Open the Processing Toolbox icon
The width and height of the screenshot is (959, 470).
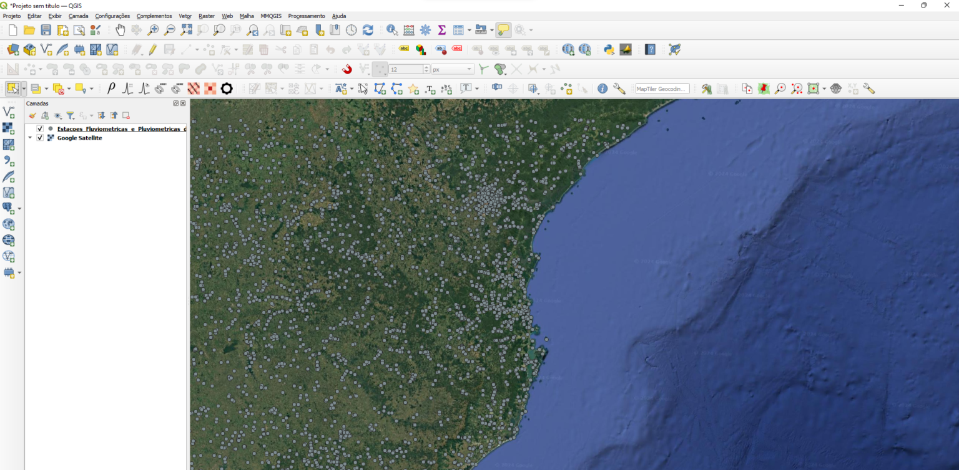point(425,29)
